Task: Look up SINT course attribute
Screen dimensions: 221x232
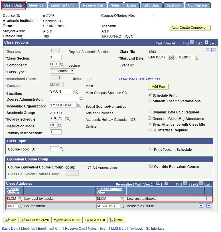Action: [x=20, y=206]
